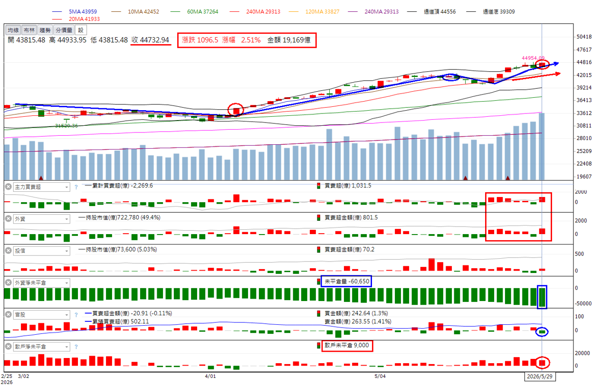601x386 pixels.
Task: Click the 4/01 date axis label
Action: click(210, 376)
